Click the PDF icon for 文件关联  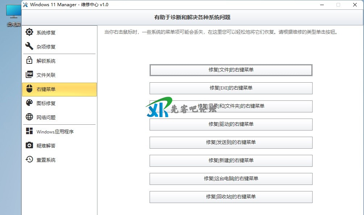point(29,75)
